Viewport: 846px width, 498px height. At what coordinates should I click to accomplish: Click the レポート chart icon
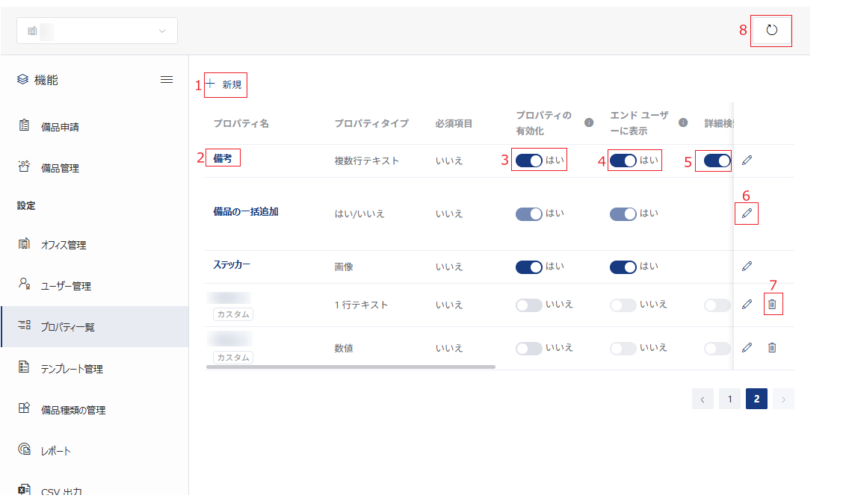24,449
